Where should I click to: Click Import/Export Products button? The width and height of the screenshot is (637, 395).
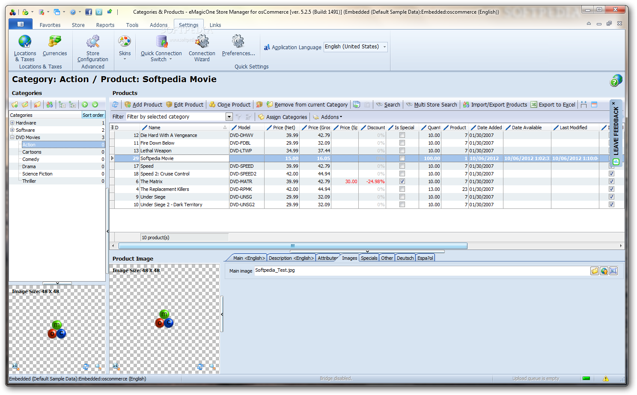pyautogui.click(x=495, y=105)
